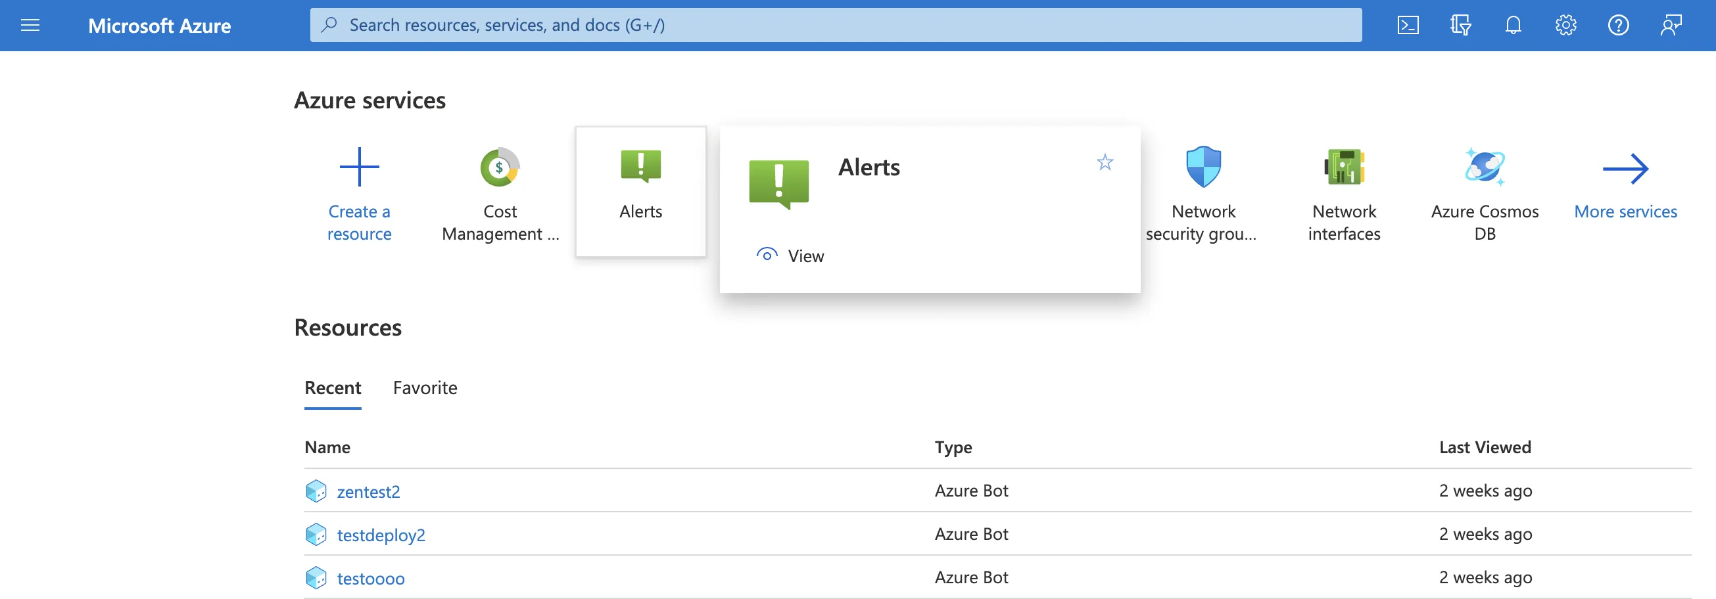Screen dimensions: 1716x599
Task: Open Directories and subscriptions filter
Action: 1460,26
